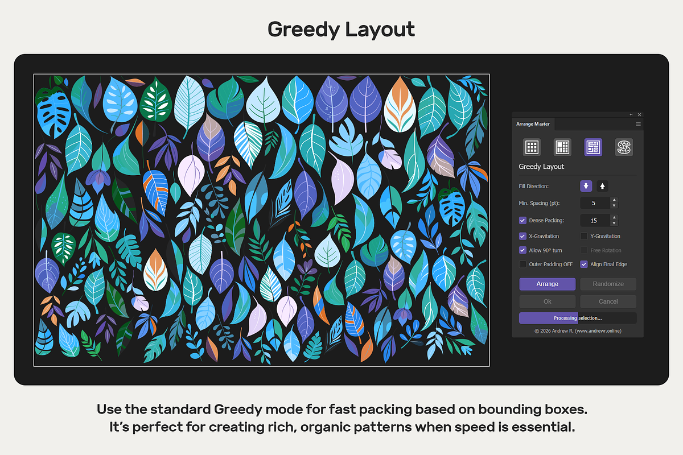Set fill direction to upward arrow
Image resolution: width=683 pixels, height=455 pixels.
(602, 186)
